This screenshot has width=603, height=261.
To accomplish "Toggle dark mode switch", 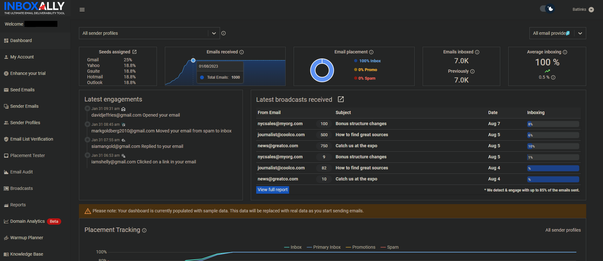I will (548, 9).
